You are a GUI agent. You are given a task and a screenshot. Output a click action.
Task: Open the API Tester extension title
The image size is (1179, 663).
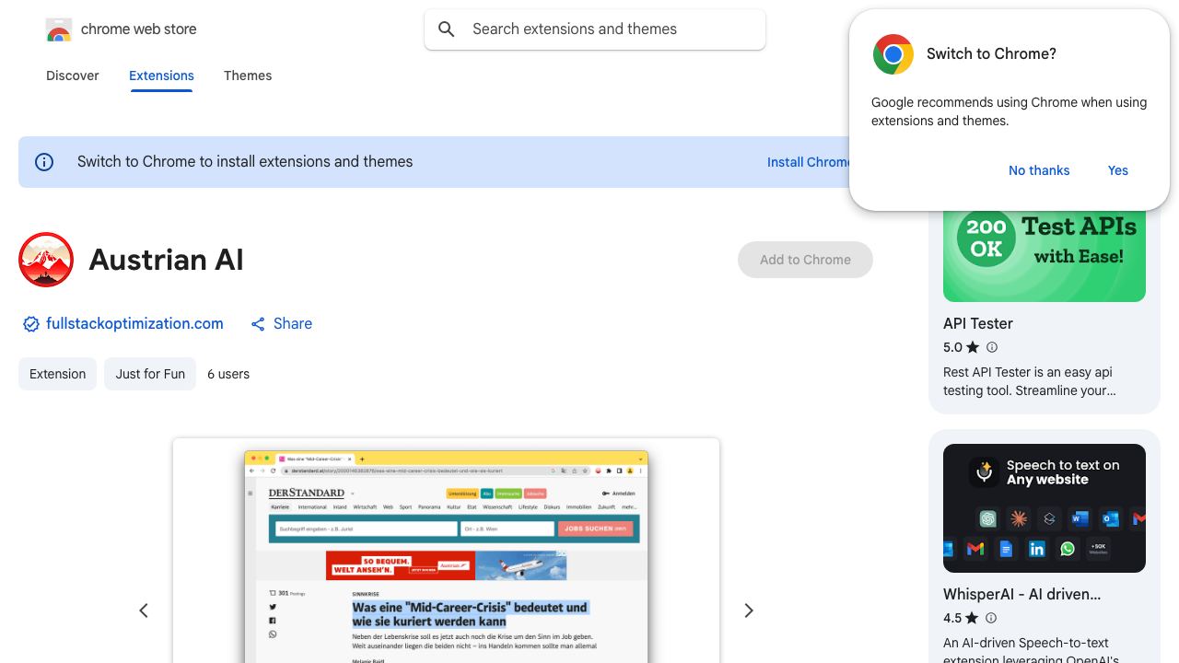pos(978,323)
